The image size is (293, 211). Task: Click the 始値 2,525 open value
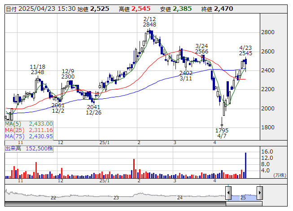(93, 9)
